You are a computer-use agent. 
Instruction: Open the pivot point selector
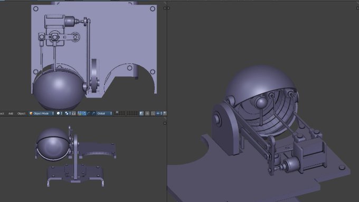(68, 113)
